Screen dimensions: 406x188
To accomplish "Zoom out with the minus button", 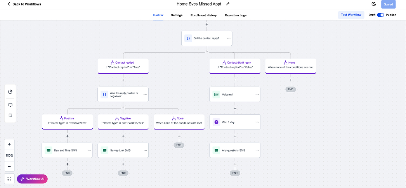I will 9,166.
